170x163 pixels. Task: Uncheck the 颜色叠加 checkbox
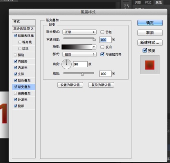(x=16, y=80)
